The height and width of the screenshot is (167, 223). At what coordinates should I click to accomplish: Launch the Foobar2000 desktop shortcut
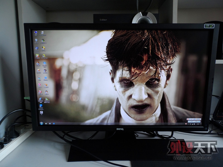[x=43, y=33]
